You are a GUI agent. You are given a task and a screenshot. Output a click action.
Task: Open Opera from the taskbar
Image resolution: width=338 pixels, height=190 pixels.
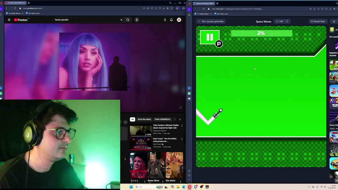(190, 187)
